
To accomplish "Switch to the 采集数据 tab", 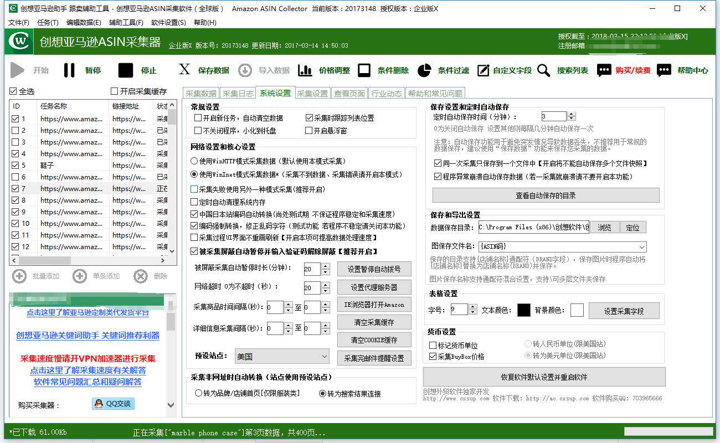I will pyautogui.click(x=201, y=94).
